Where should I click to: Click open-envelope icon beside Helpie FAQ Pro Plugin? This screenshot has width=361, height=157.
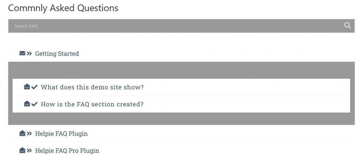coord(22,151)
